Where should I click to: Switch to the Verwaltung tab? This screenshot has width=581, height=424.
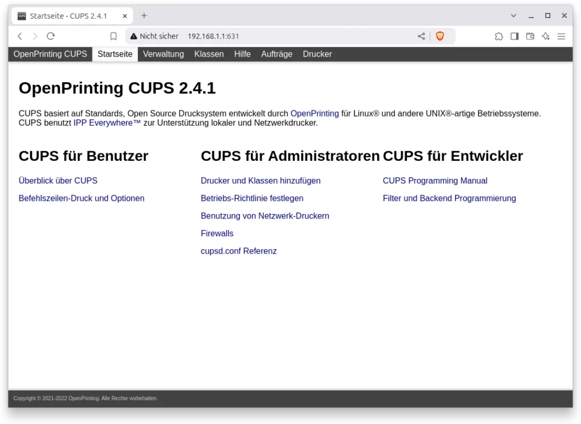163,54
